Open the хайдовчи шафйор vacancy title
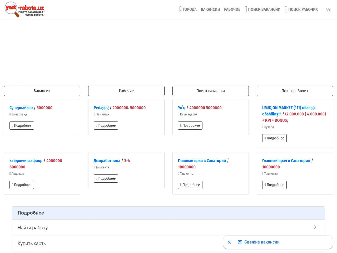Image resolution: width=337 pixels, height=253 pixels. click(x=26, y=161)
